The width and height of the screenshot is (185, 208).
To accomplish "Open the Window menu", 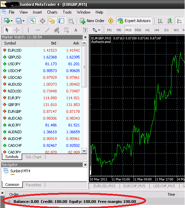I will pyautogui.click(x=84, y=12).
